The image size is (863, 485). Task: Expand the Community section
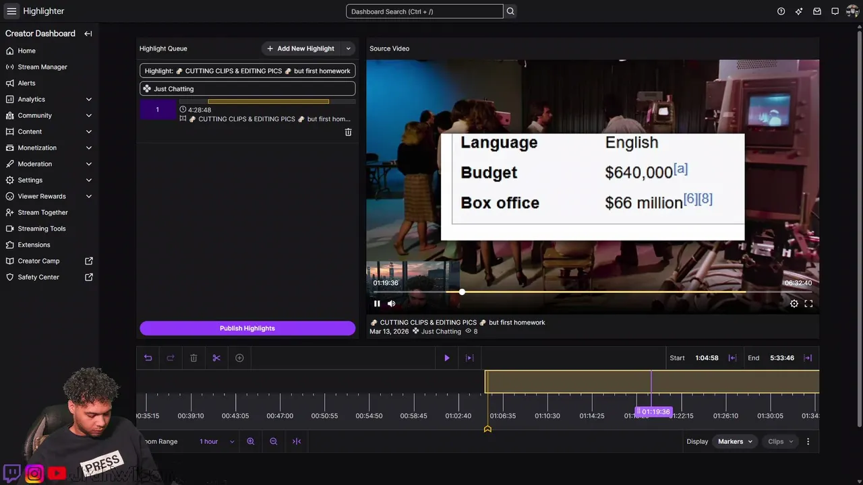click(x=89, y=115)
